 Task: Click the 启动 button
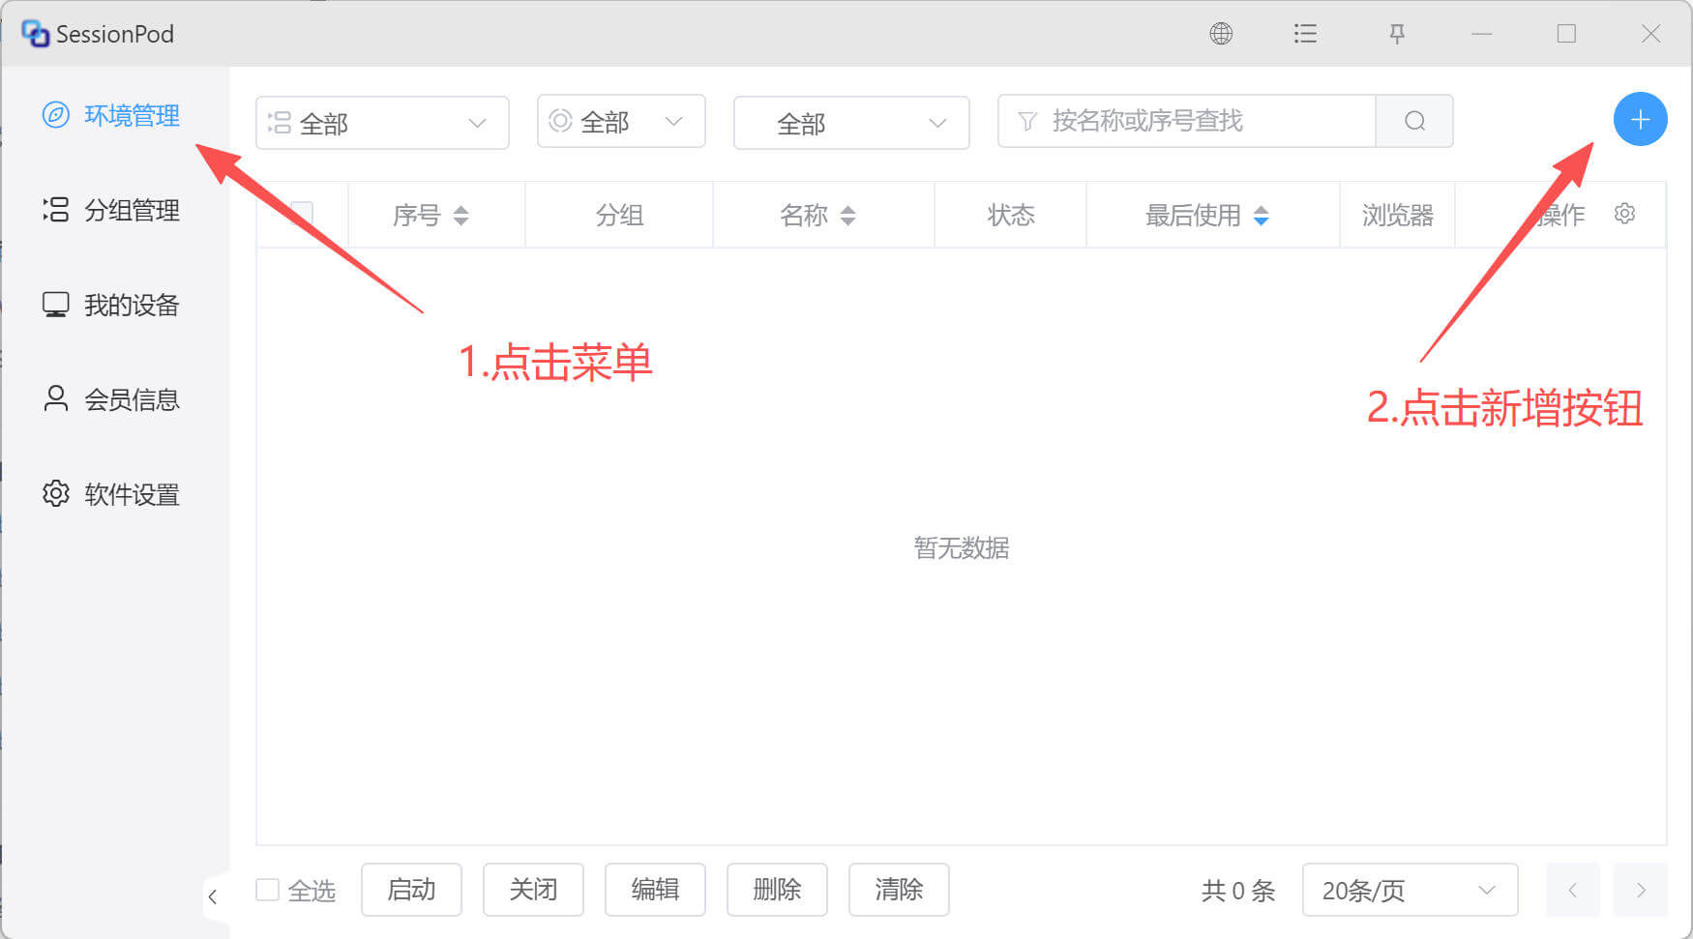[411, 890]
